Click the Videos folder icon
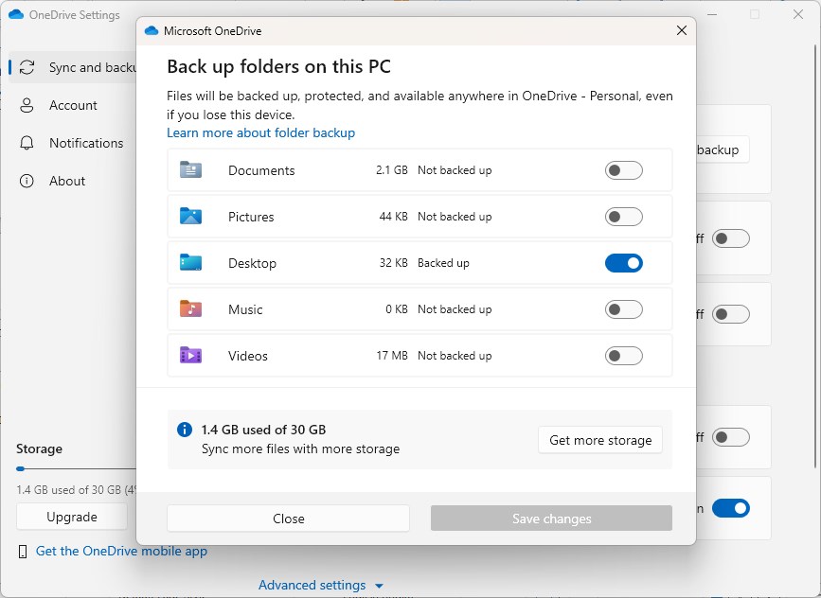The image size is (821, 598). pos(190,356)
